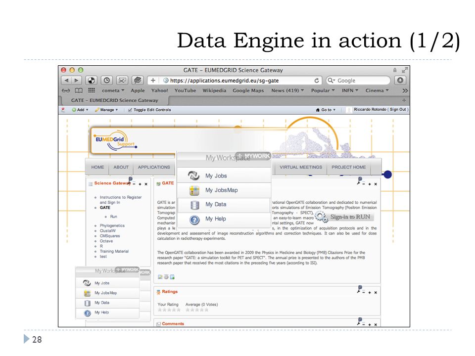
Task: Open Top Sites grid icon in bookmarks bar
Action: click(x=92, y=90)
